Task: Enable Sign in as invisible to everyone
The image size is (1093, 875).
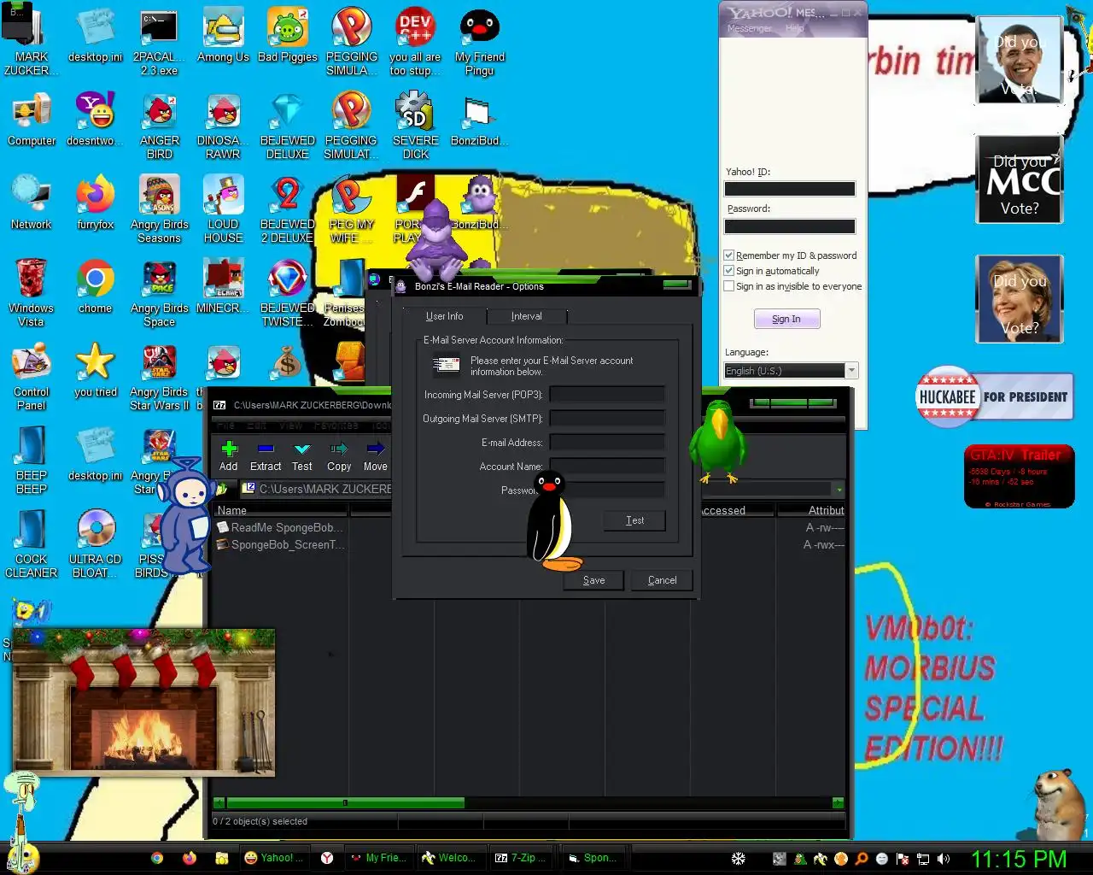Action: click(x=728, y=286)
